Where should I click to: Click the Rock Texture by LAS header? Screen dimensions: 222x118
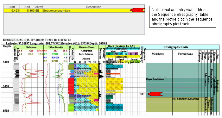tap(122, 46)
